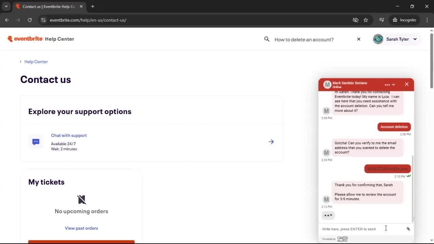This screenshot has height=244, width=434.
Task: Click agent avatar in chat header
Action: 327,85
